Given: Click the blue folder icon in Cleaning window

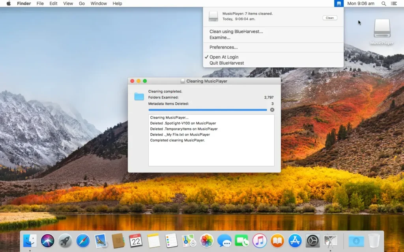Looking at the screenshot, I should click(x=138, y=96).
